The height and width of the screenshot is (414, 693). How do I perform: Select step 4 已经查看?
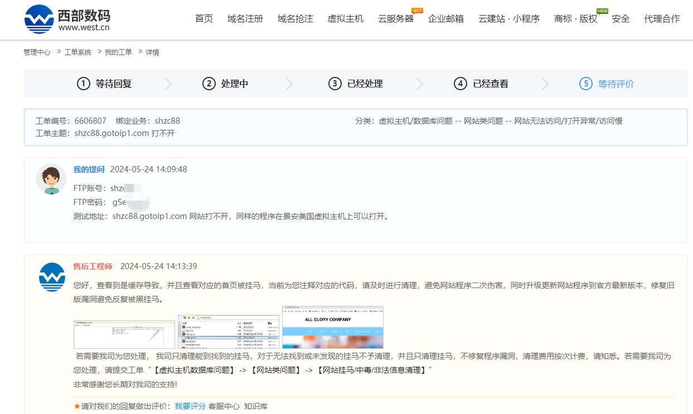point(481,84)
